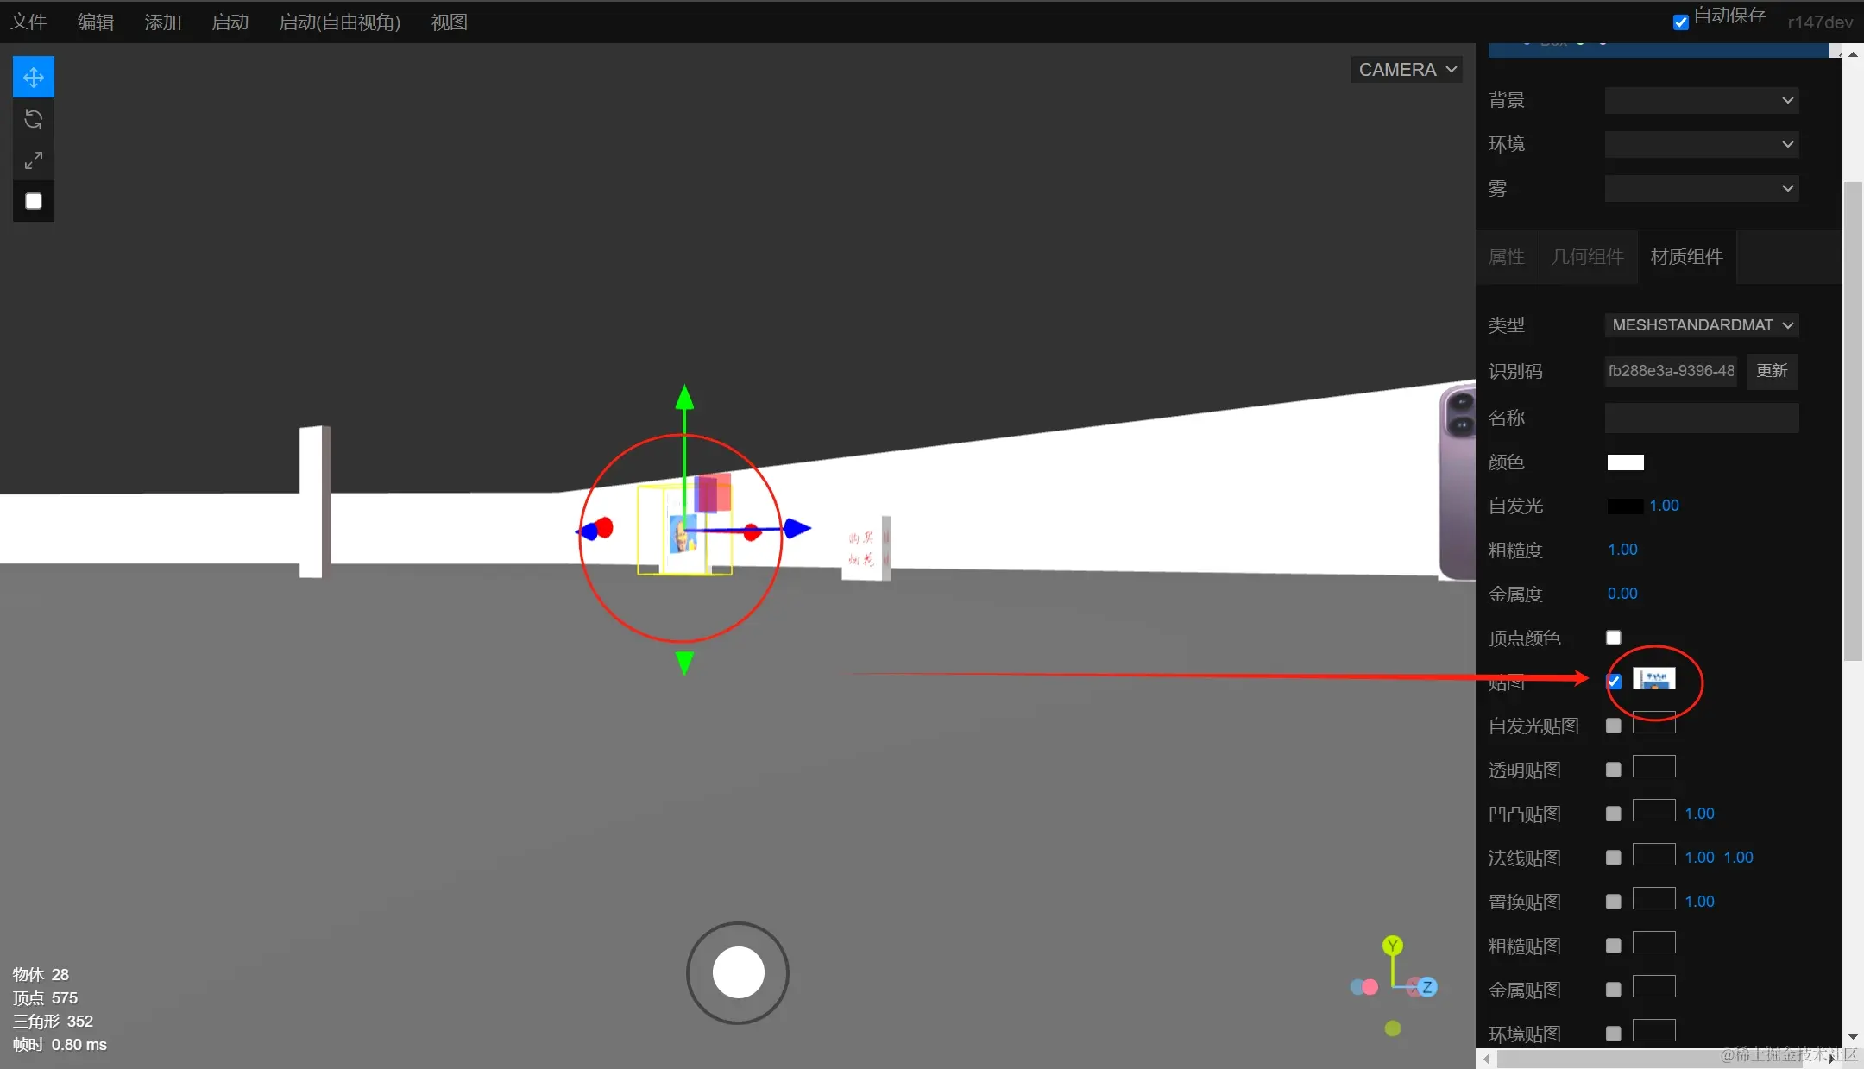
Task: Open the MESHSTANDARDMATERIAL type dropdown
Action: [x=1701, y=325]
